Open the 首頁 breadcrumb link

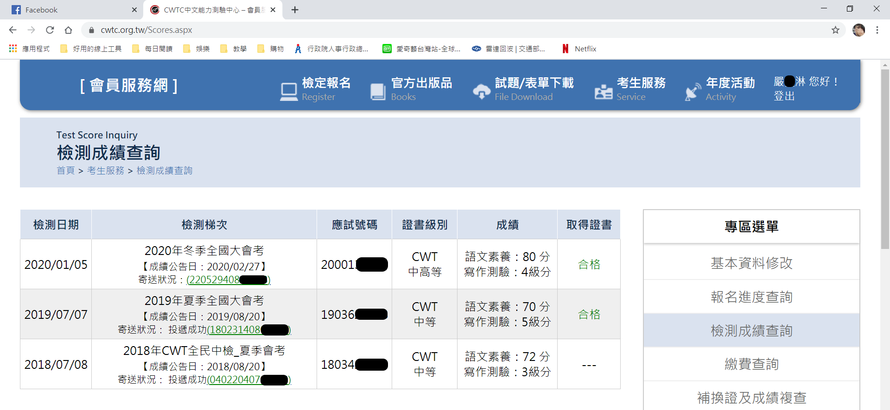click(66, 170)
